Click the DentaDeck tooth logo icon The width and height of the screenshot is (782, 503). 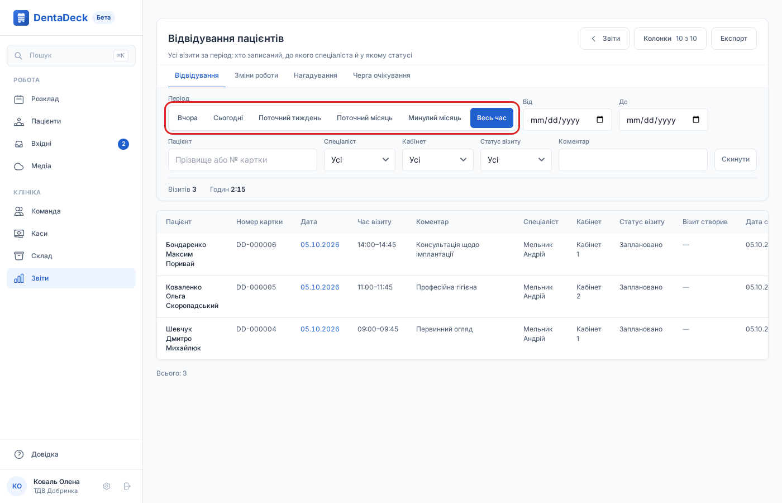[21, 18]
